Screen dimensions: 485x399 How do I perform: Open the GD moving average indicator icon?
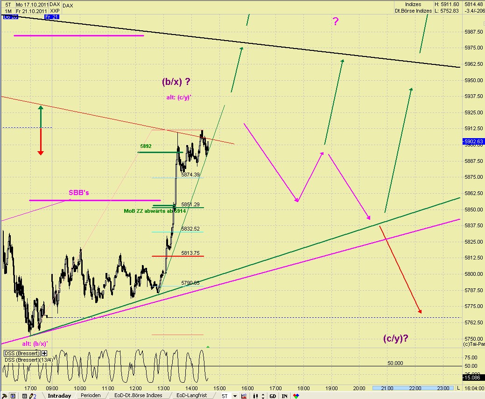click(x=272, y=396)
